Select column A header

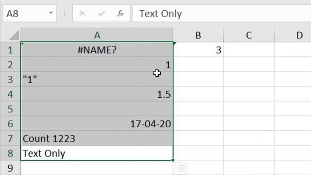click(97, 35)
